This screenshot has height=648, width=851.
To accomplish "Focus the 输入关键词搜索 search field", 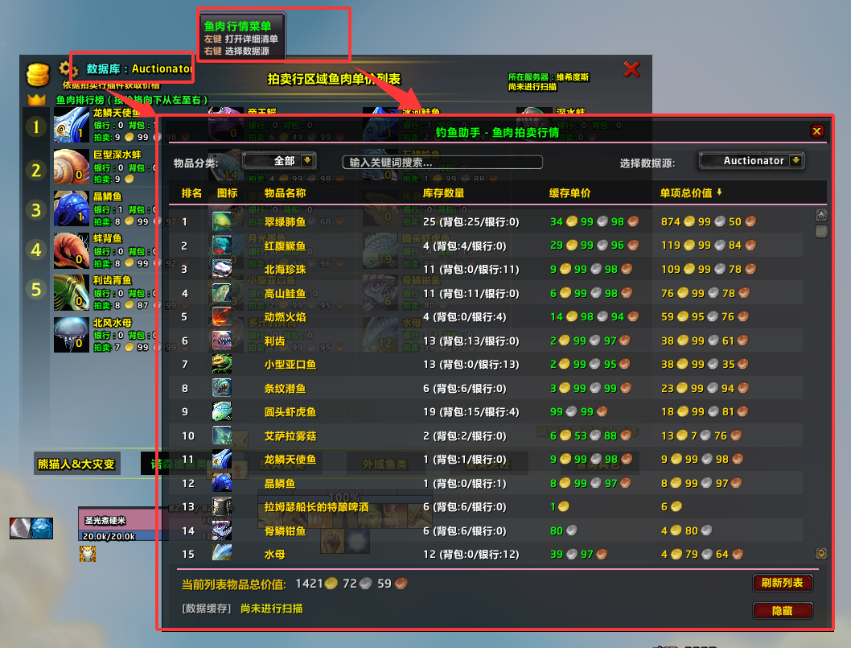I will (x=442, y=162).
